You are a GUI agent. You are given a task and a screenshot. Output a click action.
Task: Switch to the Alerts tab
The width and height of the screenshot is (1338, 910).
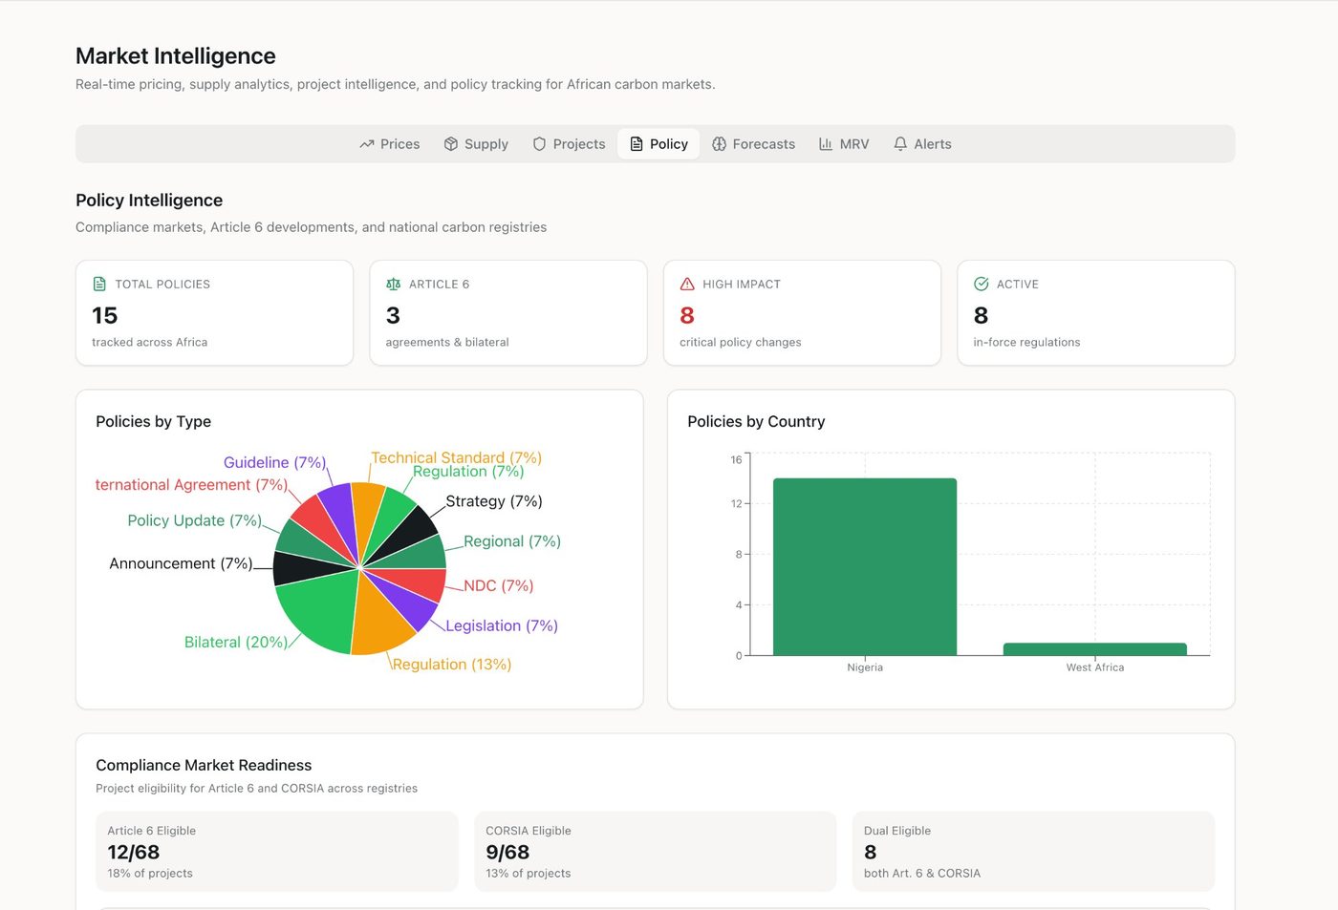pos(922,144)
